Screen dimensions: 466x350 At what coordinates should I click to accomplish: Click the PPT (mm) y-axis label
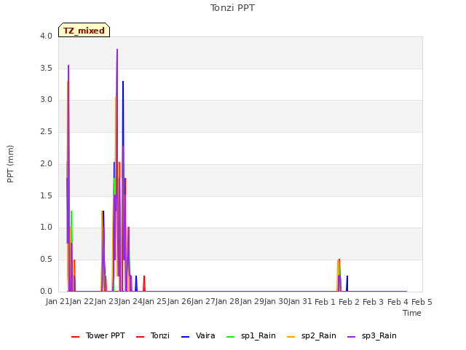point(10,164)
